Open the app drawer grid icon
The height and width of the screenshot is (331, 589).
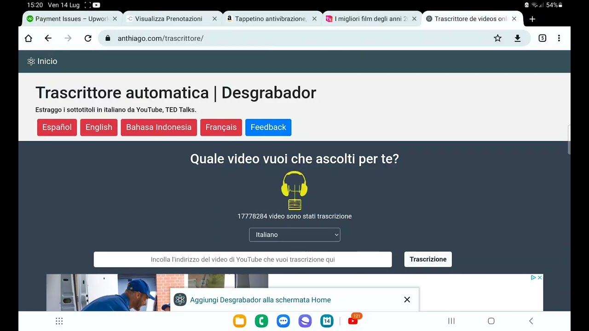click(x=59, y=321)
